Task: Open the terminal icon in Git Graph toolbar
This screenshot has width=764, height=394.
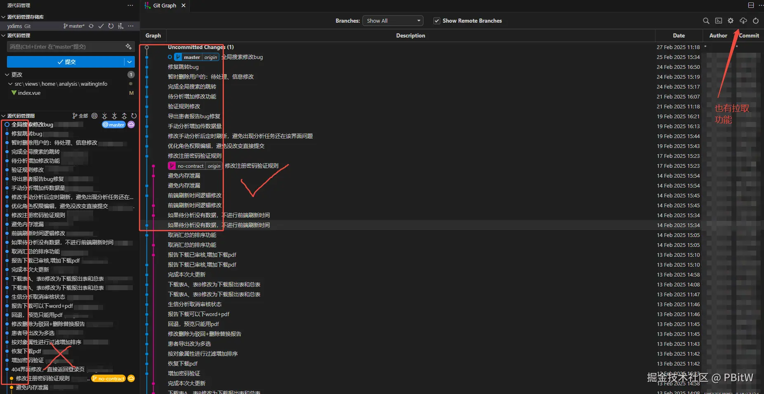Action: tap(718, 21)
